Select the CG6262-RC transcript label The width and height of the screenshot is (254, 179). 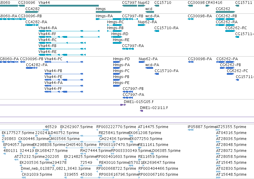(x=236, y=28)
